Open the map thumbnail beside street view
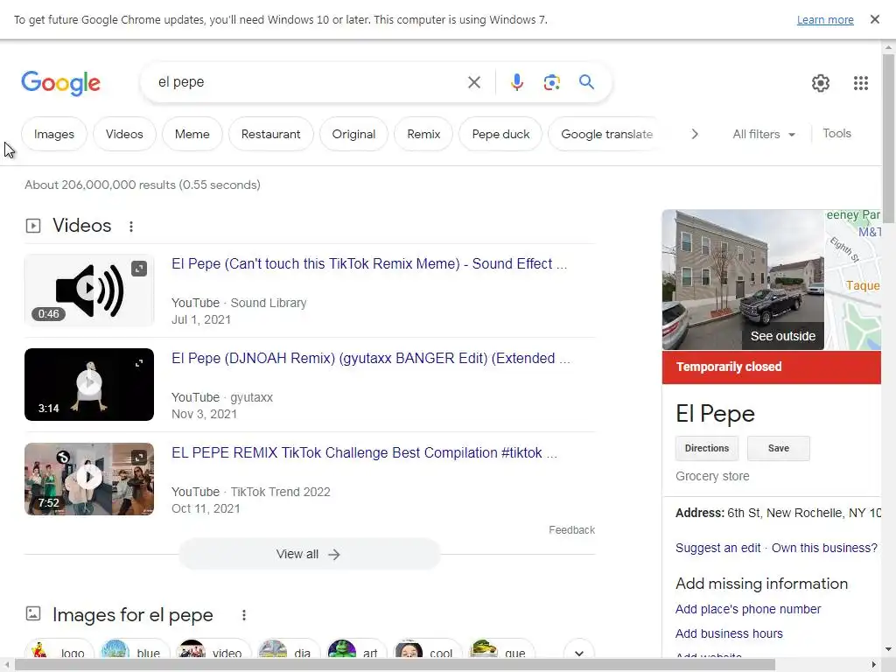 click(852, 280)
